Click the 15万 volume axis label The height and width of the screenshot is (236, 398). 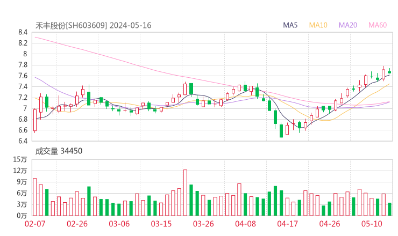(x=20, y=159)
